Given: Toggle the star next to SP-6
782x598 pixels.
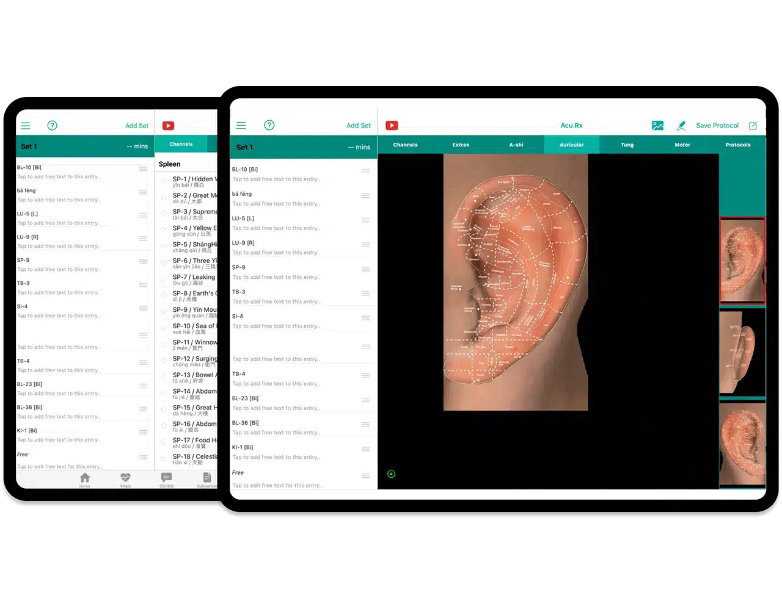Looking at the screenshot, I should point(164,262).
